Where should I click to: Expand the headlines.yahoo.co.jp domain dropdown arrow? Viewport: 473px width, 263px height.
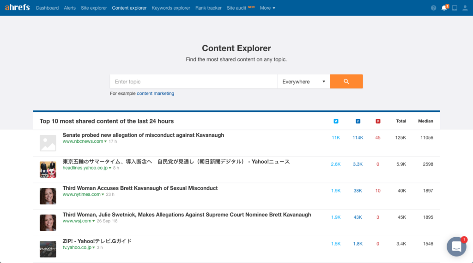click(x=110, y=168)
